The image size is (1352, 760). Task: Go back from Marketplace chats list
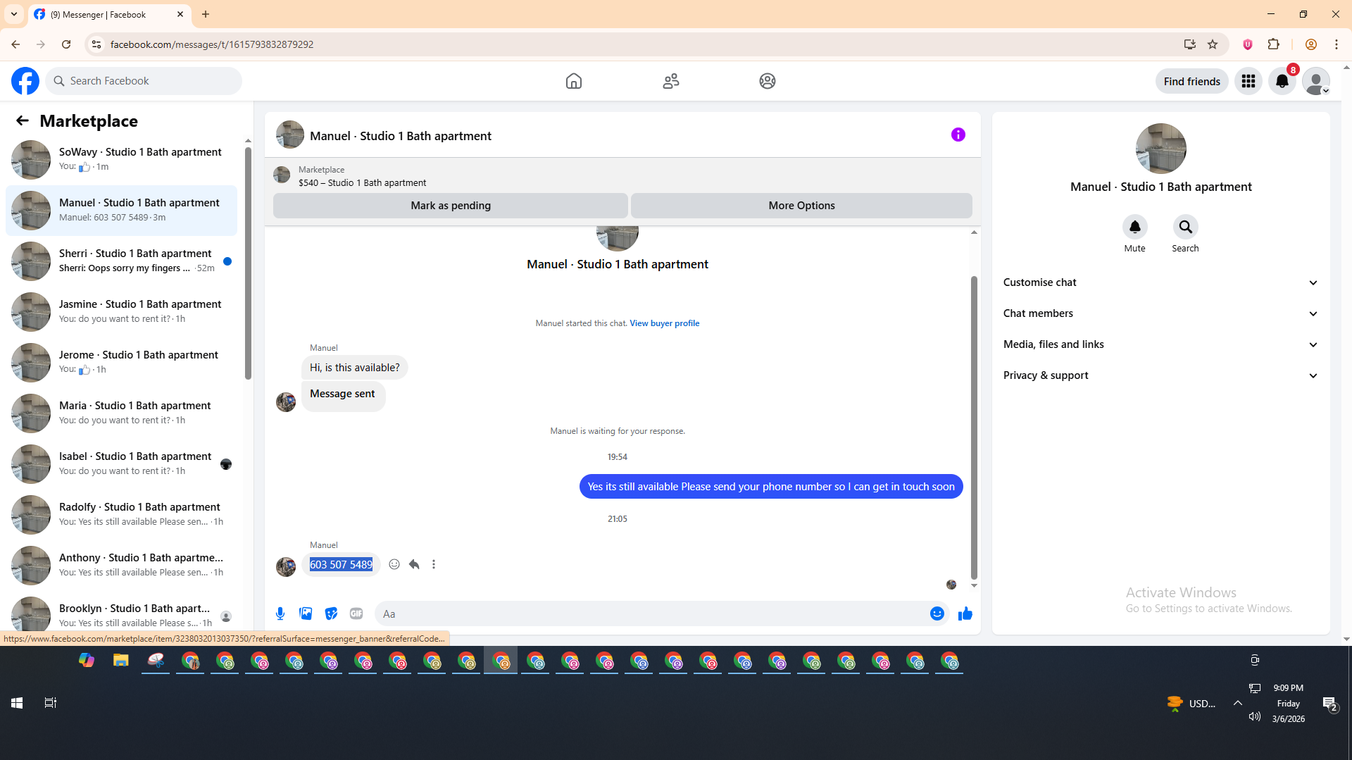(23, 121)
